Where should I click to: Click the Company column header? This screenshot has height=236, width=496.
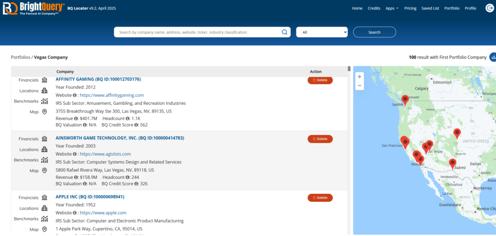[65, 72]
